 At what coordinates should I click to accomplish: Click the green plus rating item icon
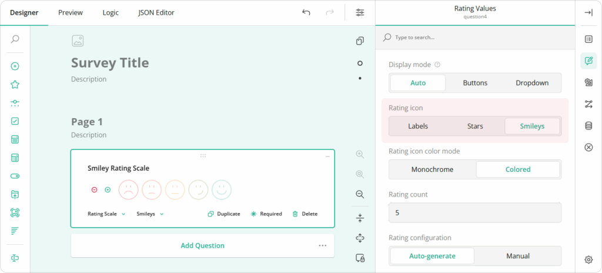coord(108,189)
